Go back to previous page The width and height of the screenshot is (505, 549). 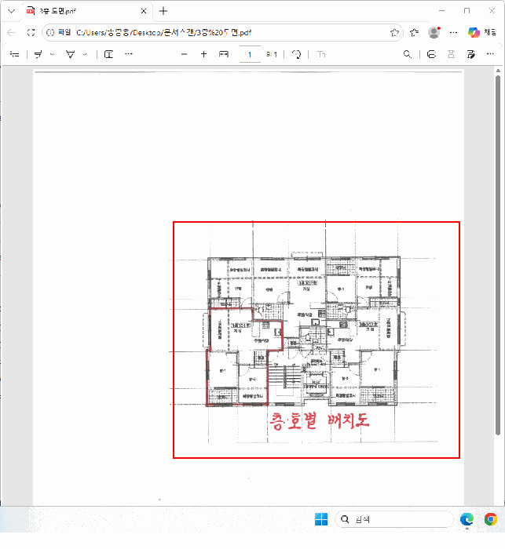coord(12,33)
